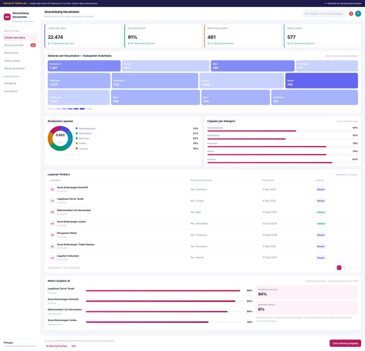The width and height of the screenshot is (365, 351).
Task: Click Lihat katalog lengkap button
Action: 345,343
